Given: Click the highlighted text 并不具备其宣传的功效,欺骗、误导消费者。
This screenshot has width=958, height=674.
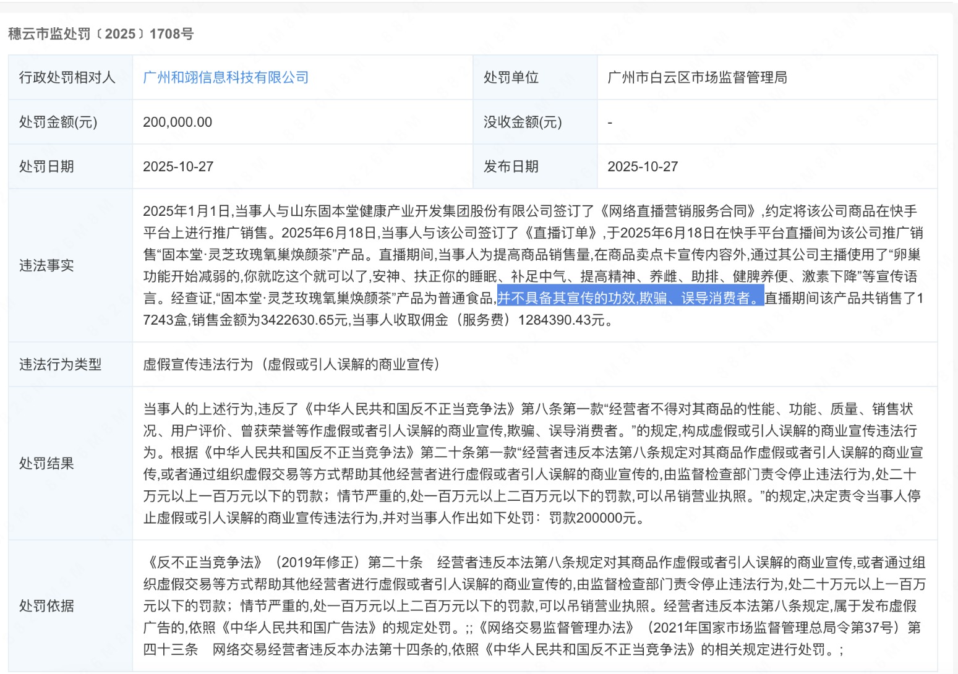Looking at the screenshot, I should [x=631, y=298].
